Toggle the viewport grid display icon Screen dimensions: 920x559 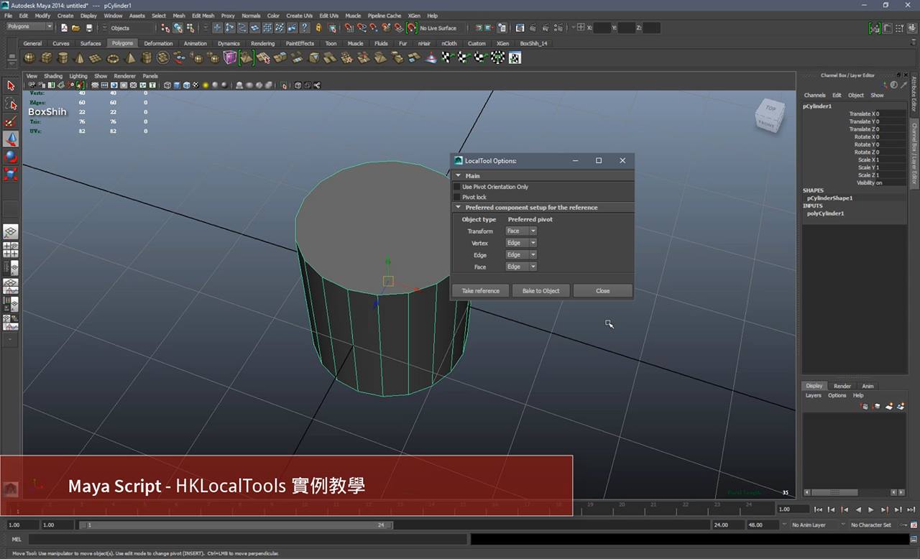pos(95,85)
